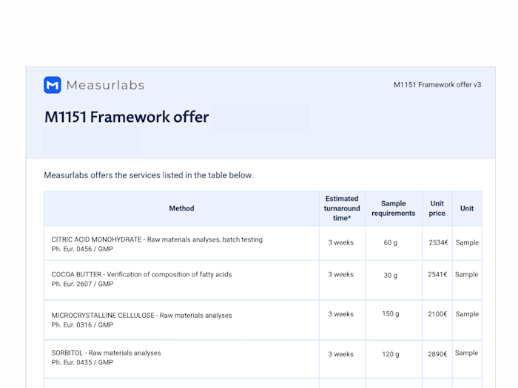Click the 'SORBITOL - Raw materials analyses' line
Image resolution: width=518 pixels, height=388 pixels.
pos(106,353)
